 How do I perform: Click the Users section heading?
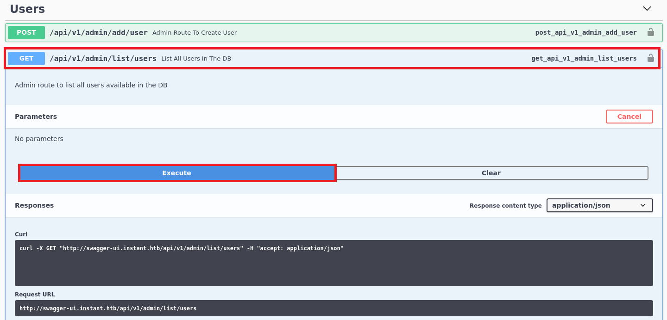point(27,9)
